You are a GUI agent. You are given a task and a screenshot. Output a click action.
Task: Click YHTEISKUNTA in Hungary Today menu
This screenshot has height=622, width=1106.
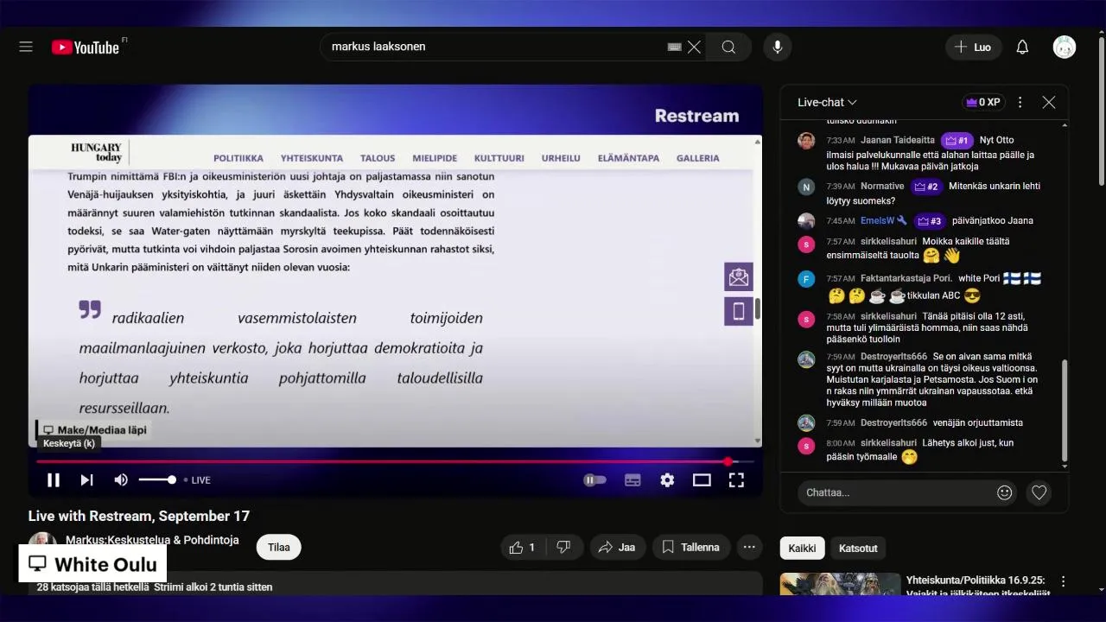click(312, 158)
